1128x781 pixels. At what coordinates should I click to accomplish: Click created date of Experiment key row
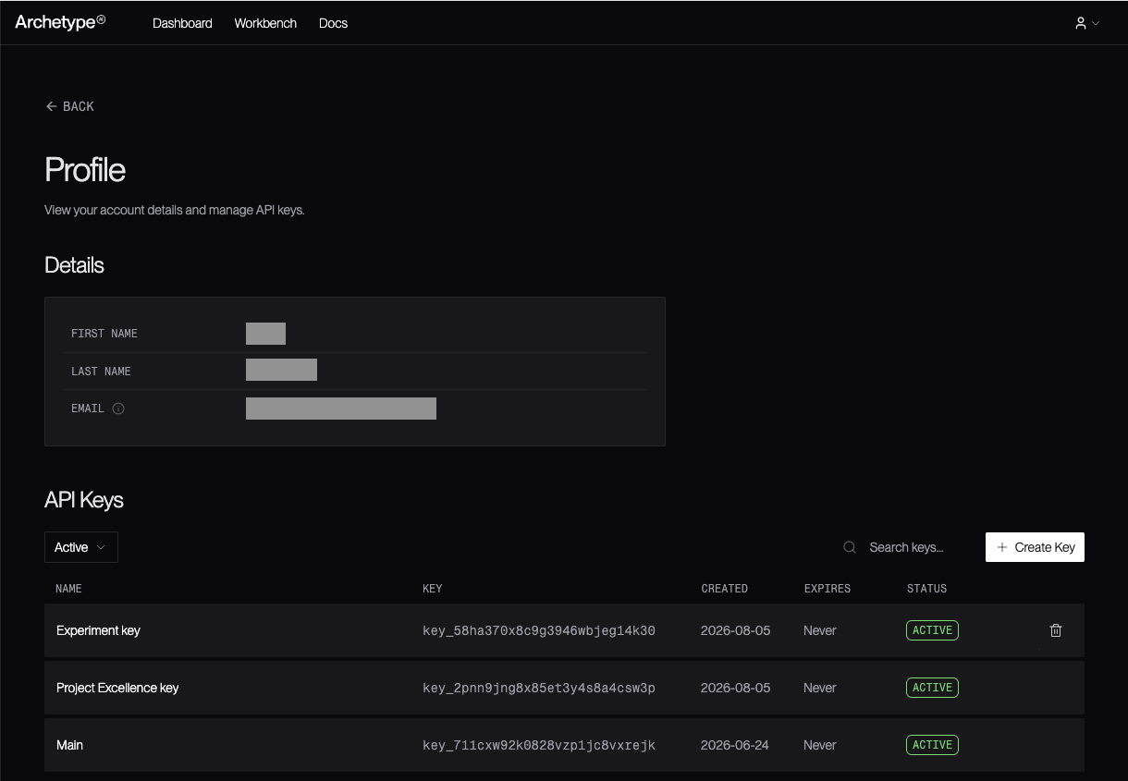coord(735,630)
